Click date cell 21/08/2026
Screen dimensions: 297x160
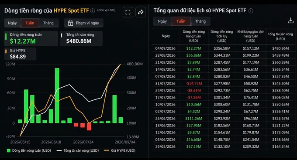[x=166, y=62]
